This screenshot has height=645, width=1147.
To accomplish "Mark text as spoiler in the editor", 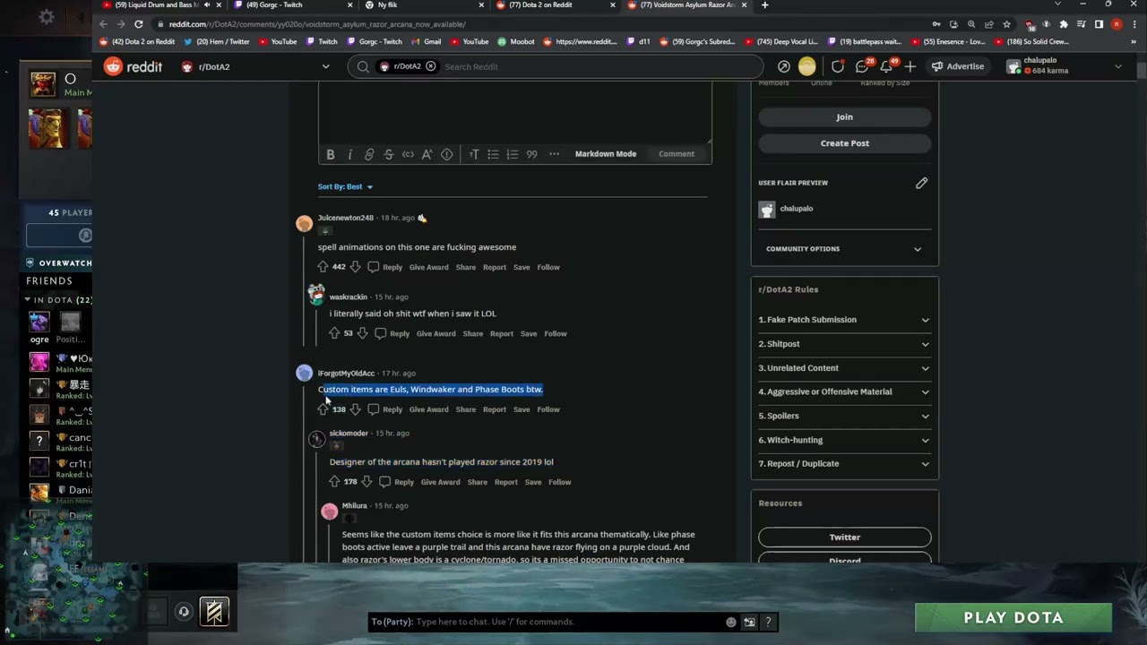I will [446, 154].
